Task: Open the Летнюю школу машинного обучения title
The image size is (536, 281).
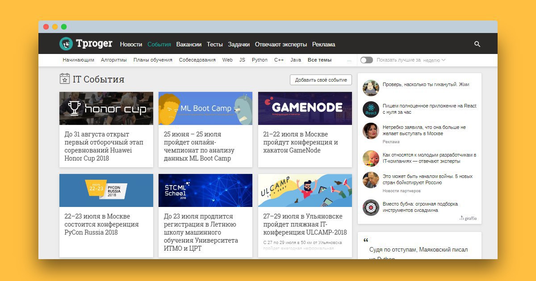Action: (x=201, y=232)
